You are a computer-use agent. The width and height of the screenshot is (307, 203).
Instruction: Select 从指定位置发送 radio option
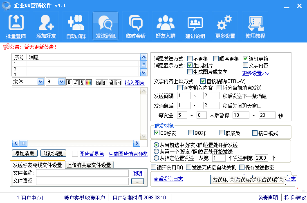[x=156, y=158]
